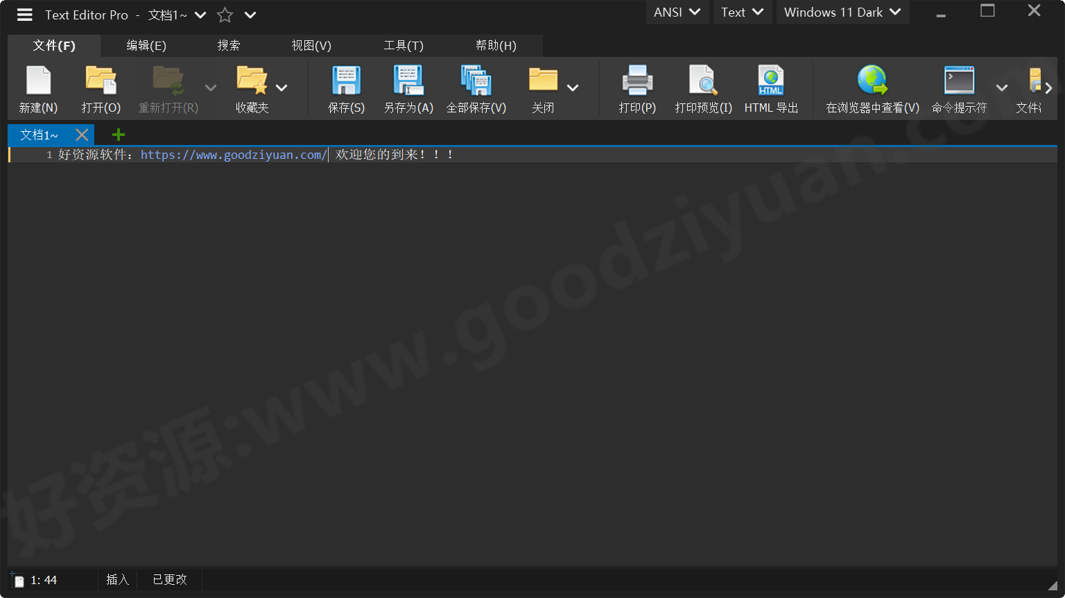Click 另存为(A) to save as

click(x=408, y=88)
